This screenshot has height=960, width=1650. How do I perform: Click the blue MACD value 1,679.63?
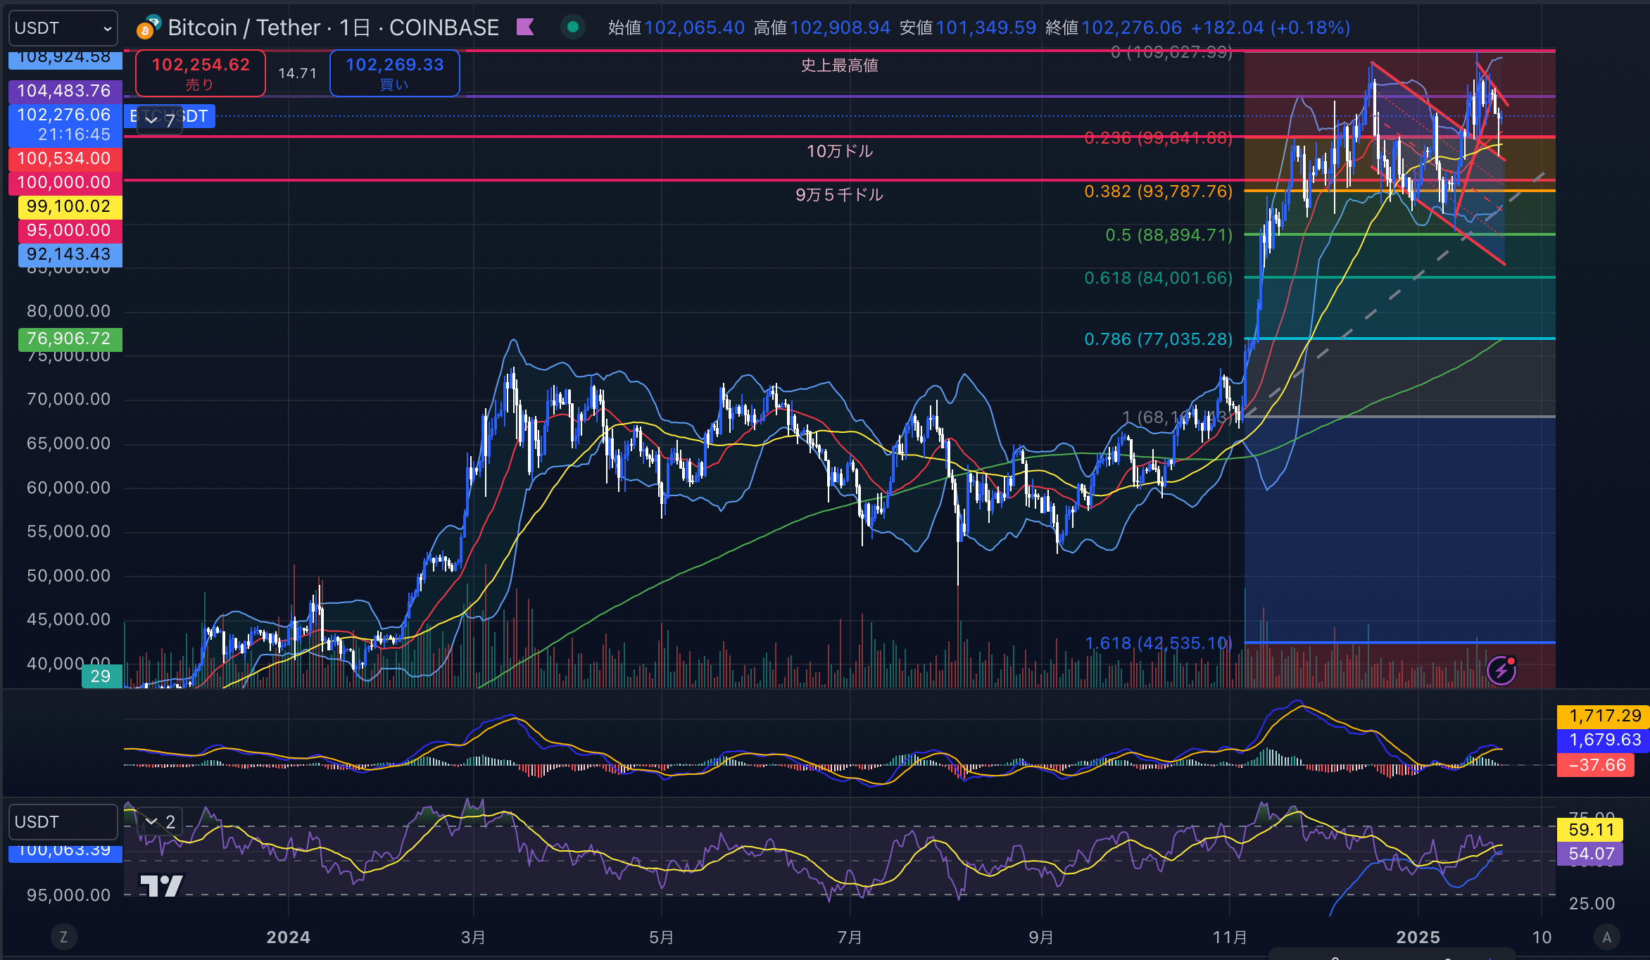(x=1603, y=740)
